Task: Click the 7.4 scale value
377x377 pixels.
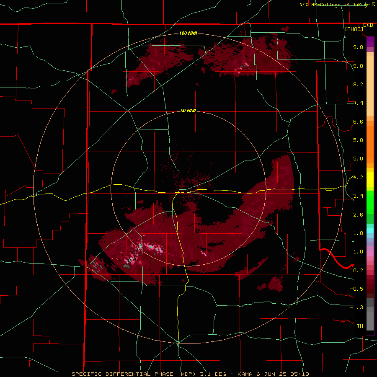Action: click(358, 103)
